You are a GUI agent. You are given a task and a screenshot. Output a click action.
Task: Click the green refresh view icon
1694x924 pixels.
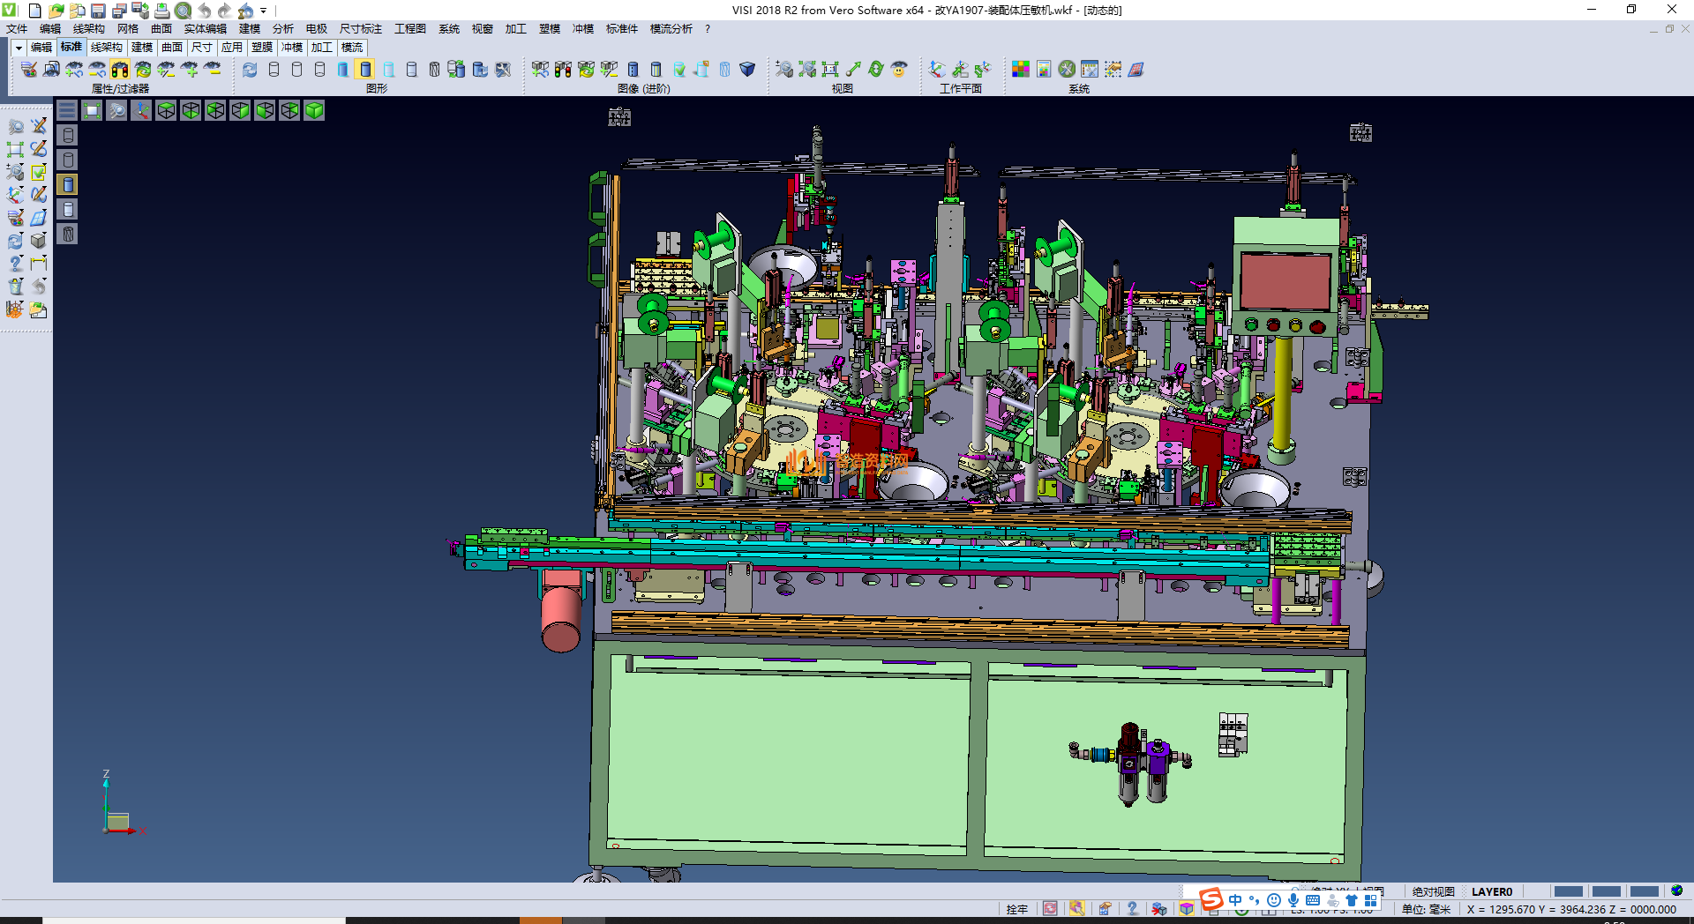point(876,70)
